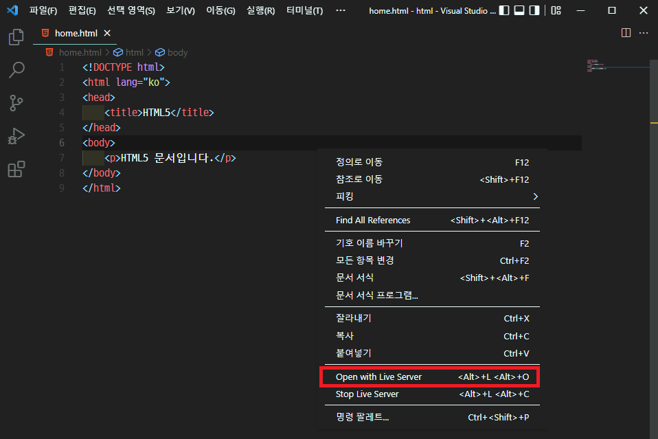Screen dimensions: 658x439
Task: Click Stop Live Server in the context menu
Action: pyautogui.click(x=366, y=394)
